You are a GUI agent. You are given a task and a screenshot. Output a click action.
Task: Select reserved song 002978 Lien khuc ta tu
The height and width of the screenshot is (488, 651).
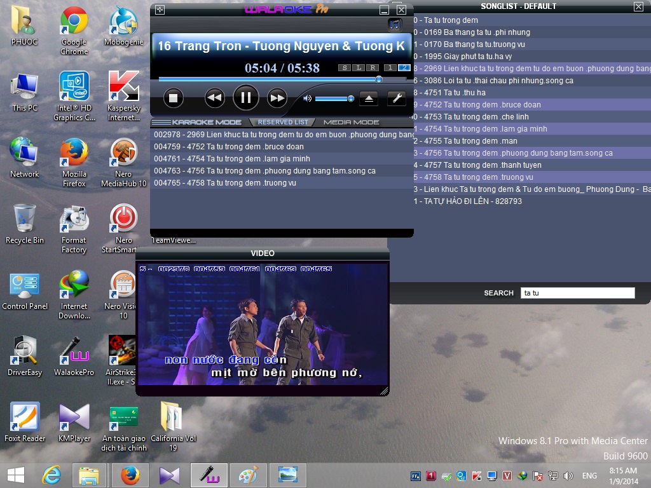[282, 135]
